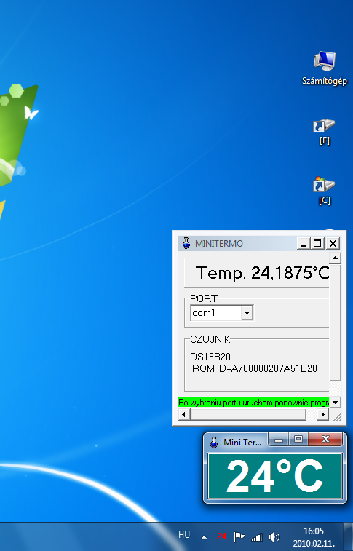The image size is (353, 551).
Task: Click the MINITERMO horizontal scrollbar thumb
Action: [x=248, y=414]
